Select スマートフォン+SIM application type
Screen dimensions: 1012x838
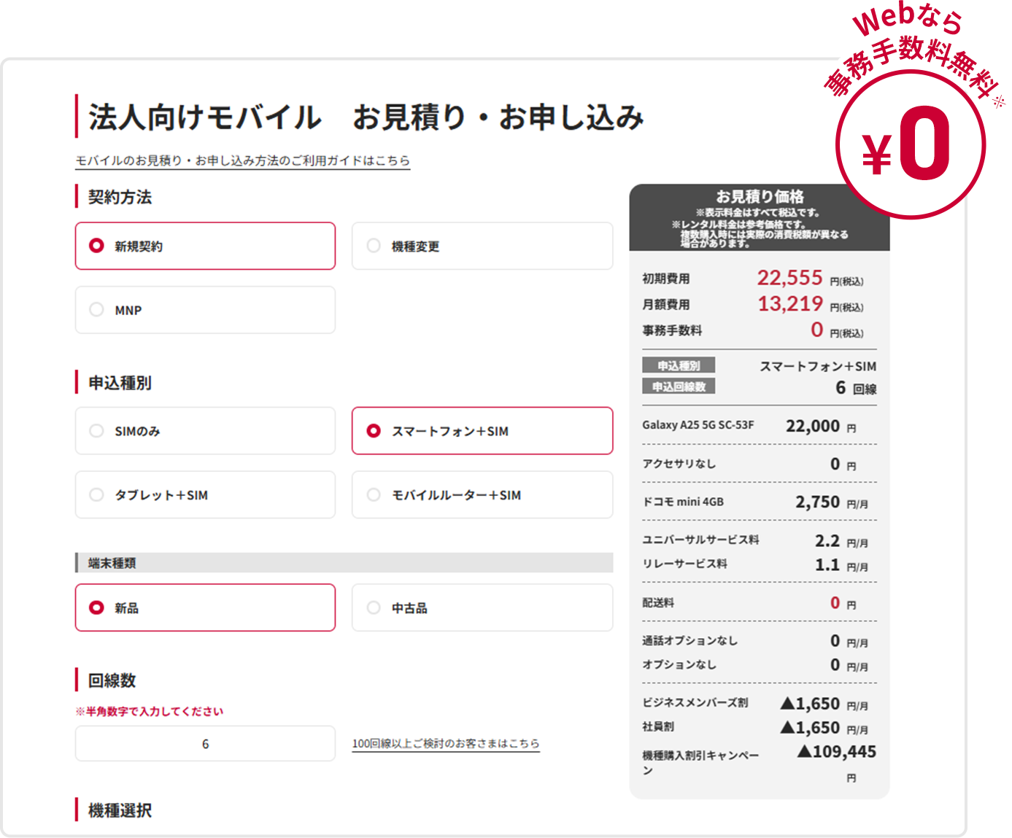click(x=482, y=431)
